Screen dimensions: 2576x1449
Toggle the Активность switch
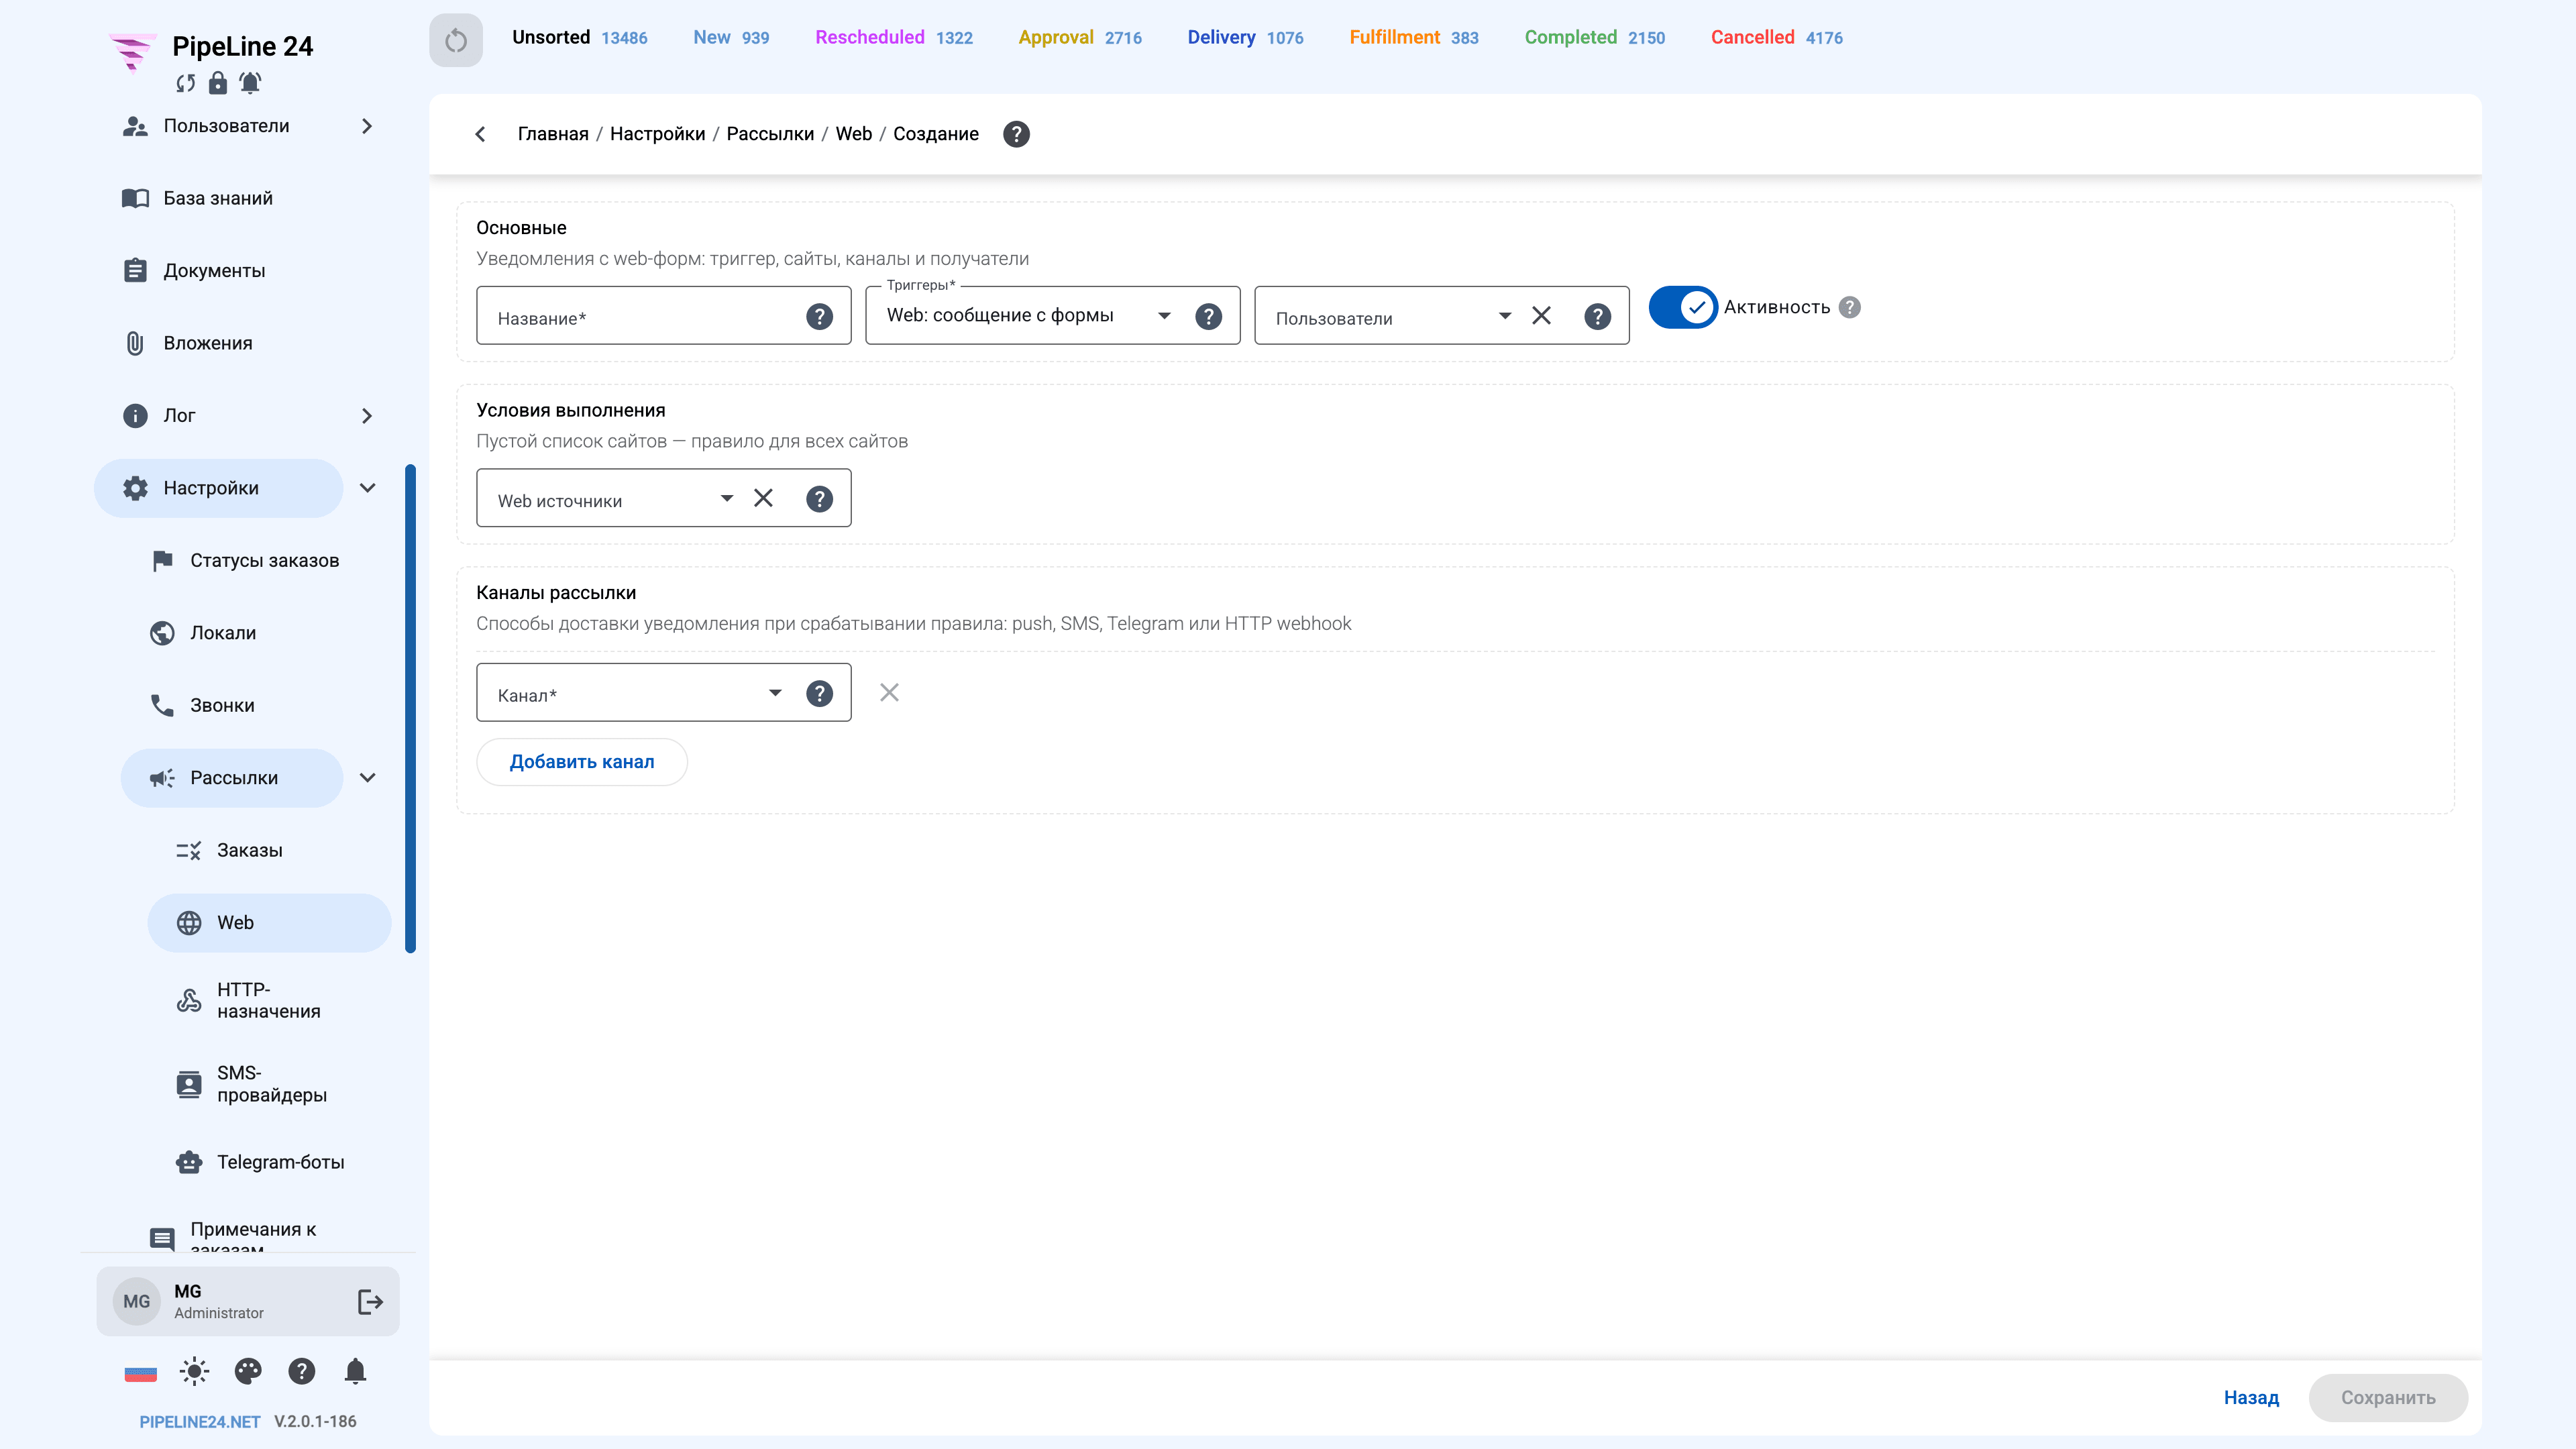pos(1683,307)
